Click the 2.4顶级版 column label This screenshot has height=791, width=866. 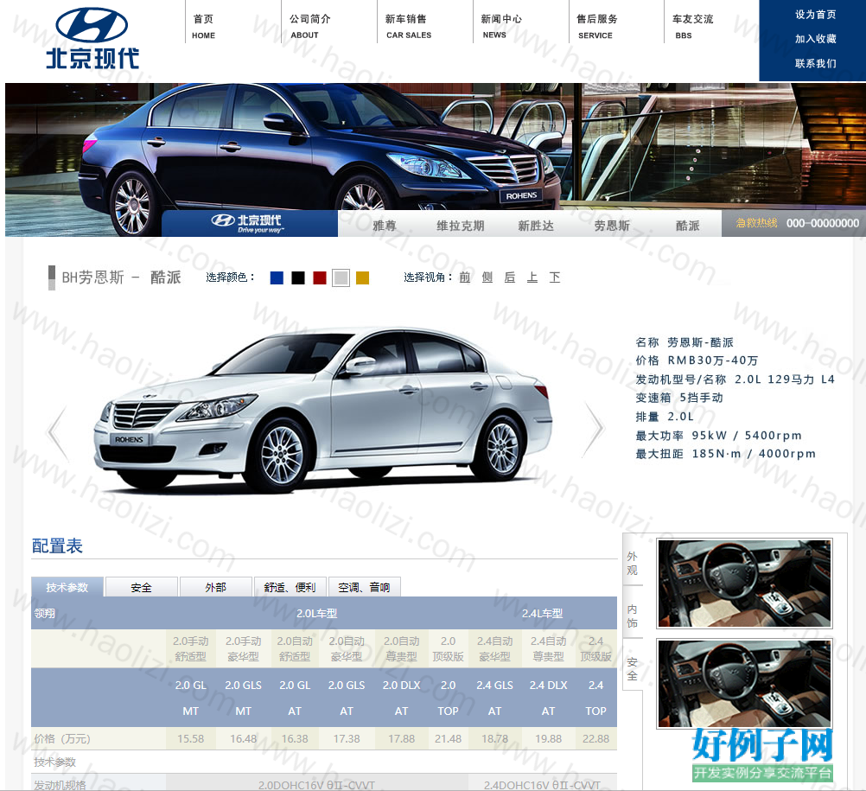pyautogui.click(x=595, y=649)
